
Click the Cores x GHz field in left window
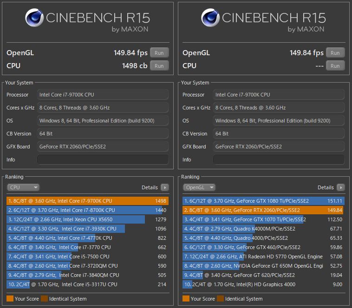[x=103, y=108]
